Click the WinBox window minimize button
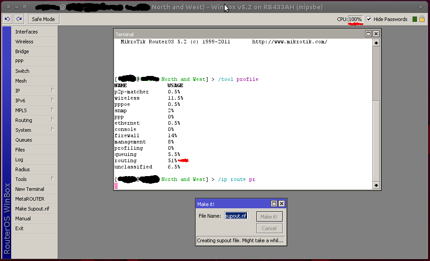The image size is (430, 261). pyautogui.click(x=17, y=7)
